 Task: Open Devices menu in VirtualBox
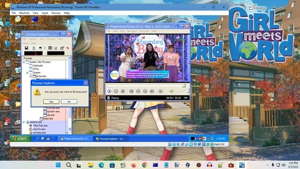(56, 13)
